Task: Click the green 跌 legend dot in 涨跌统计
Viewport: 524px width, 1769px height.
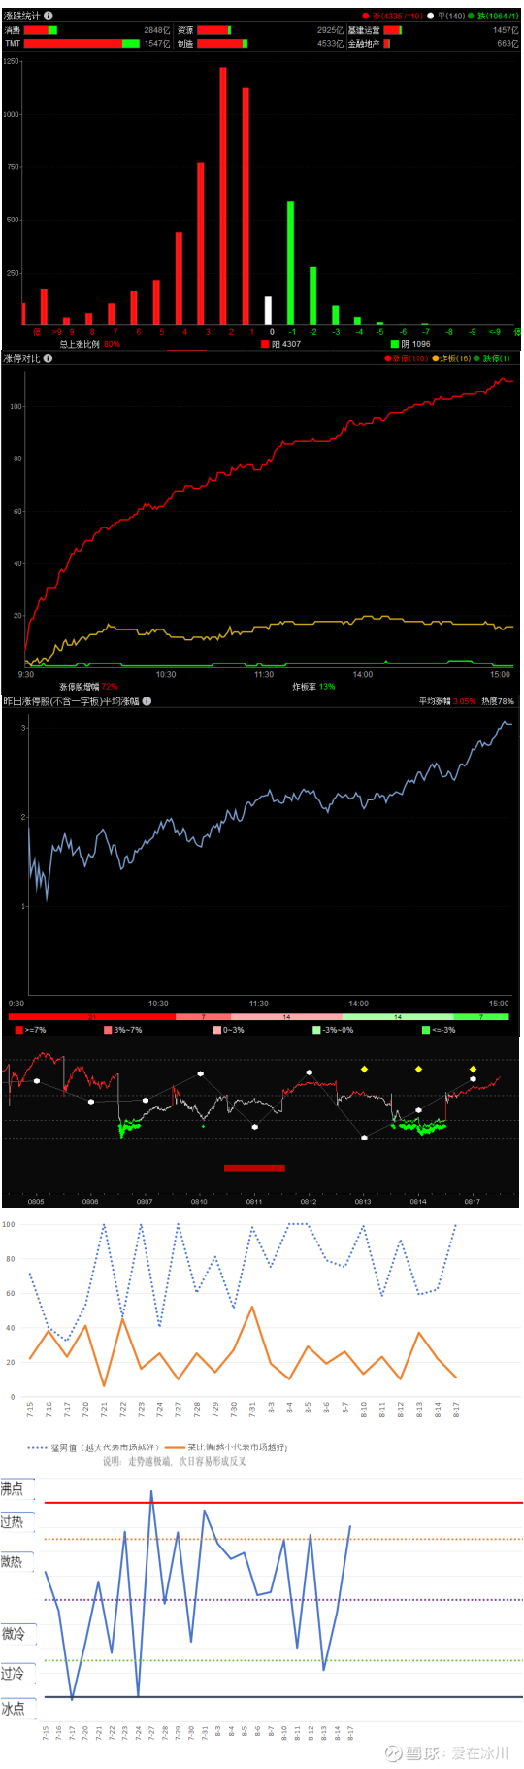Action: click(x=472, y=17)
